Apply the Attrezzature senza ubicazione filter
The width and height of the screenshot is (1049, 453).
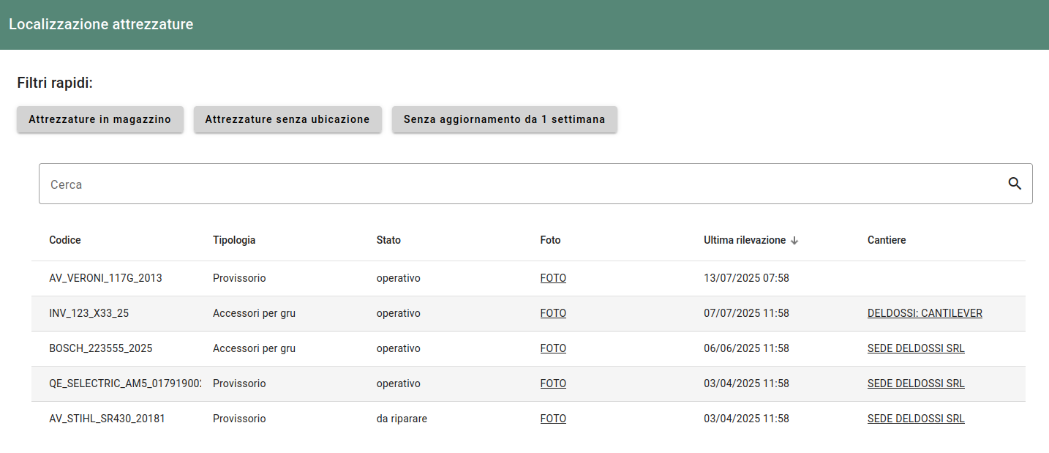(x=287, y=119)
